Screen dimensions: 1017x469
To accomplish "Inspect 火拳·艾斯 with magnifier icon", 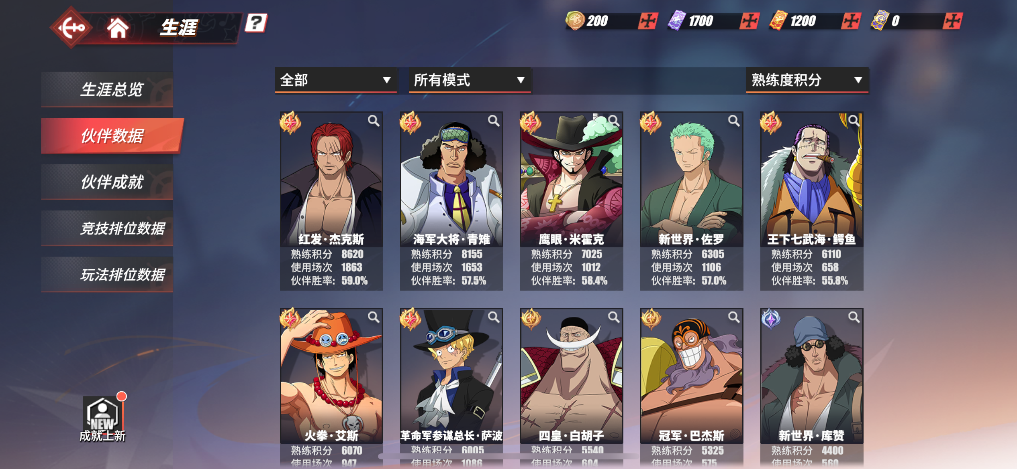I will (x=374, y=317).
